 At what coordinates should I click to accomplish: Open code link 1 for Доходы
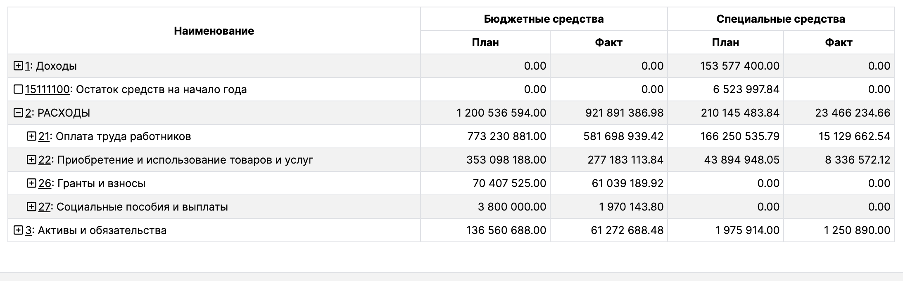point(28,66)
